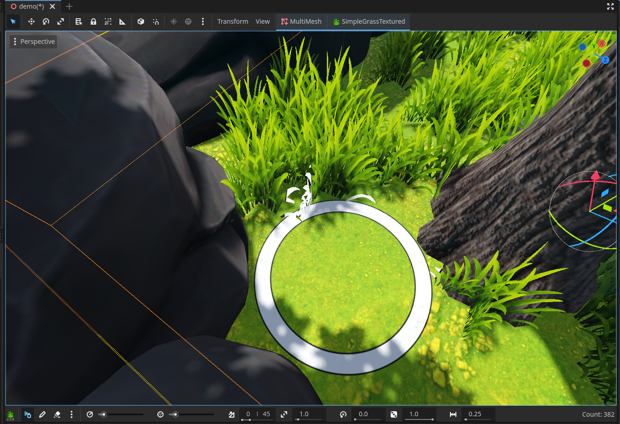
Task: Open extra viewport options via three-dot menu
Action: pyautogui.click(x=203, y=21)
